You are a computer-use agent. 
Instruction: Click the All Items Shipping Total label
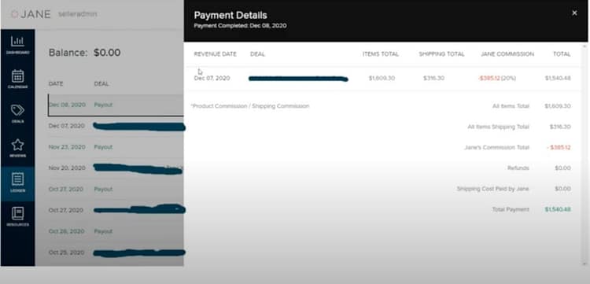498,127
